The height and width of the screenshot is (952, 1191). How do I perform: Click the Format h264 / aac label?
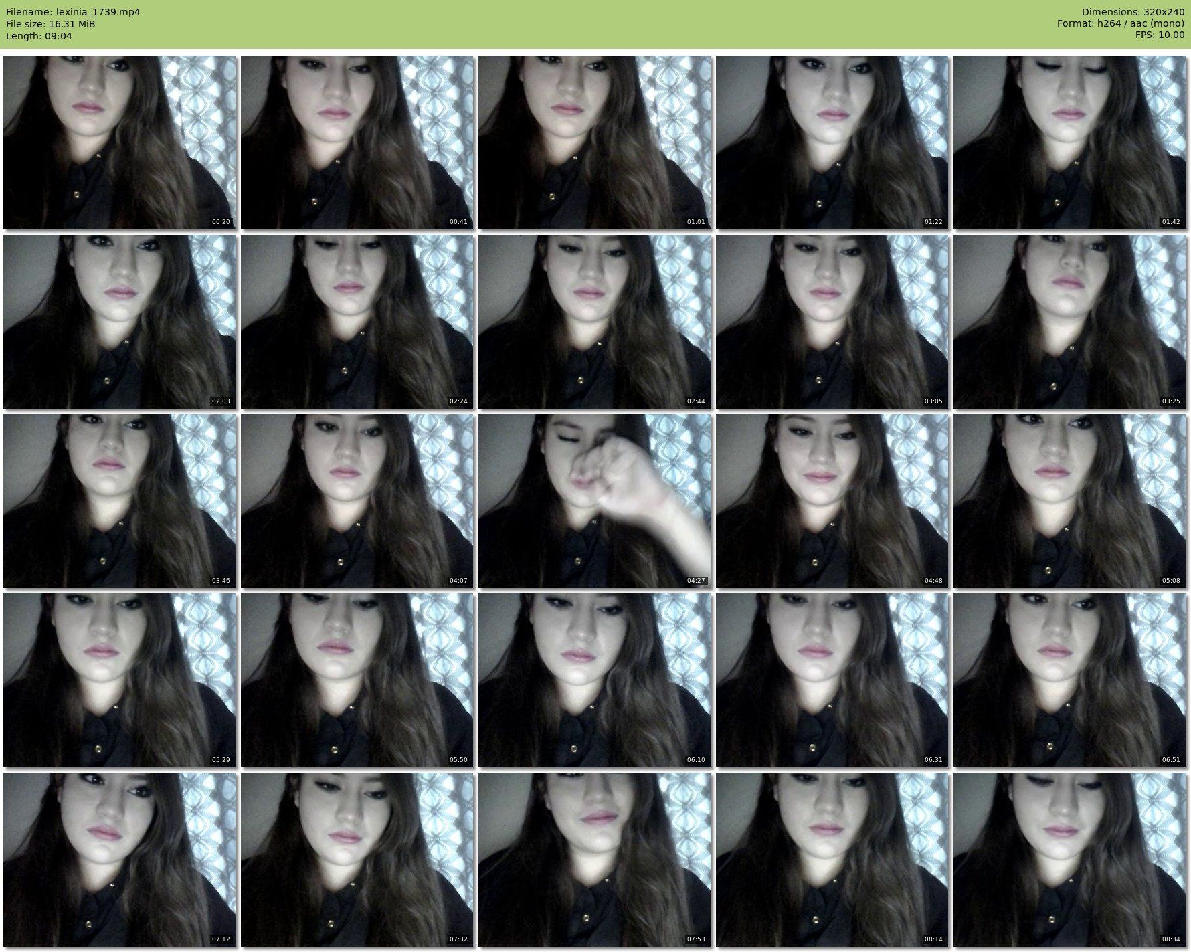click(x=1120, y=24)
